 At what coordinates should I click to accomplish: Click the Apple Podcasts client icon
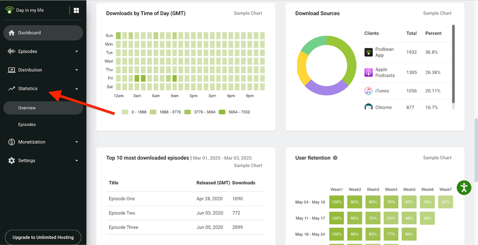click(x=368, y=72)
